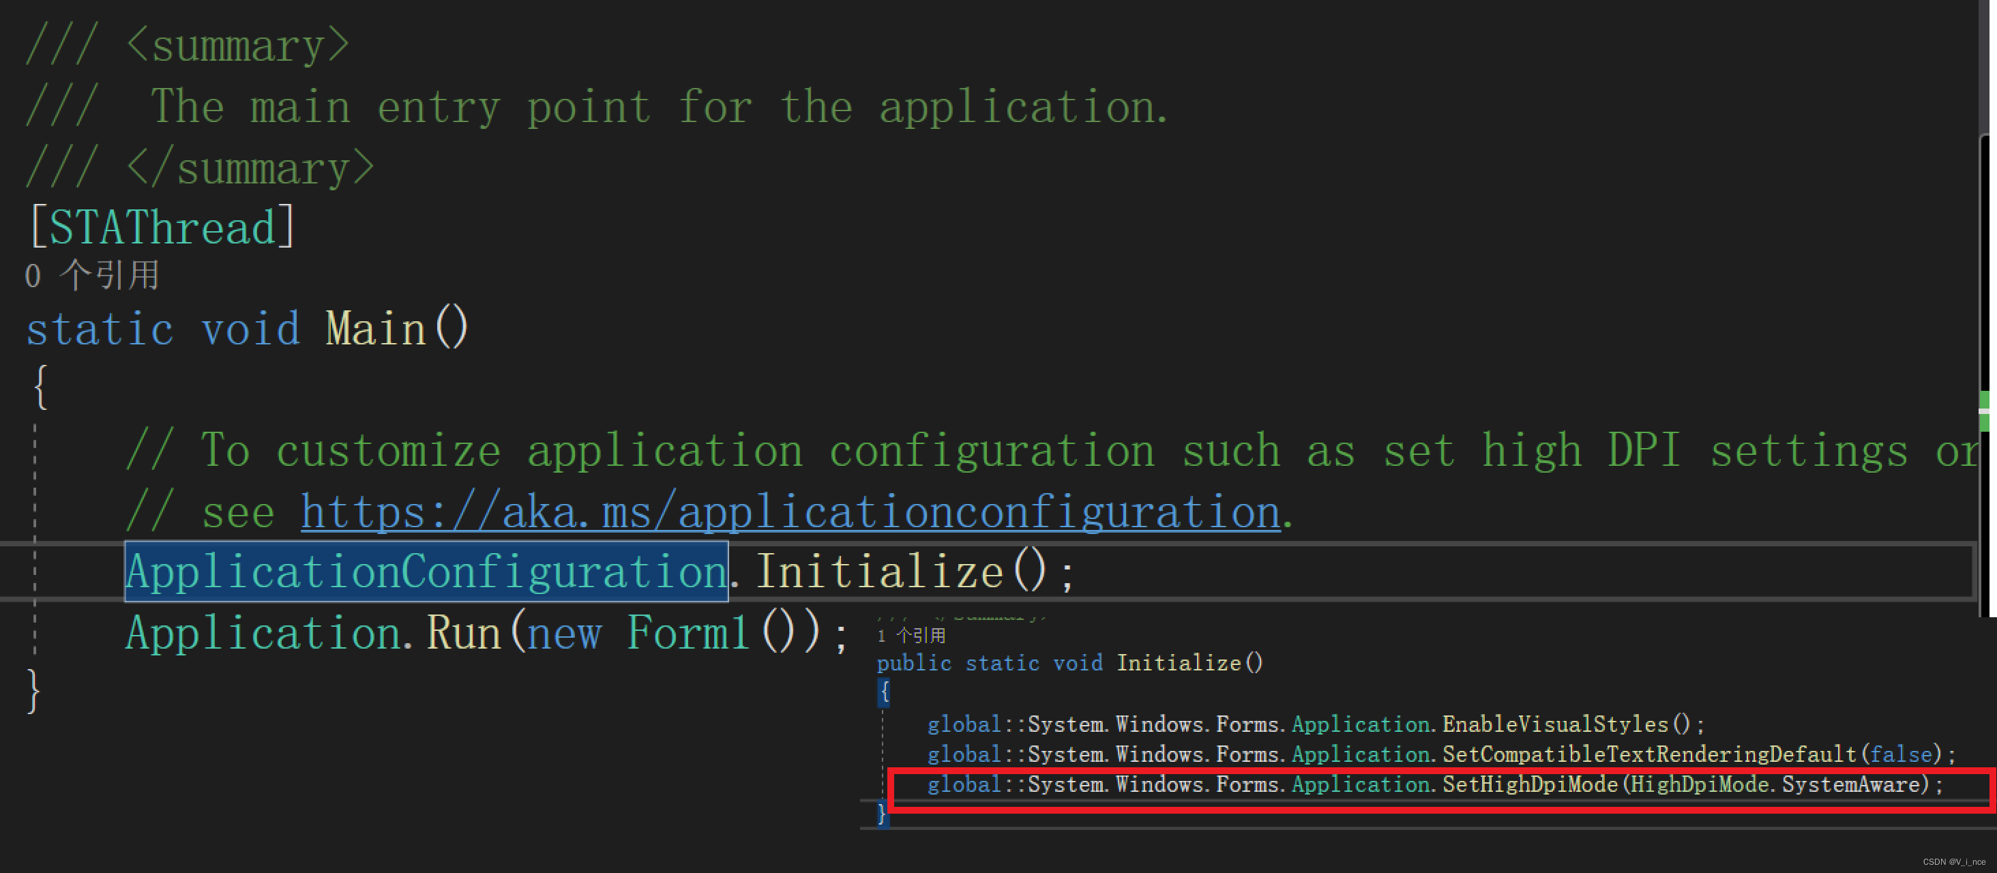Screen dimensions: 1997x873
Task: Click the SetCompatibleTextRenderingDefault(false) line
Action: pyautogui.click(x=1441, y=754)
